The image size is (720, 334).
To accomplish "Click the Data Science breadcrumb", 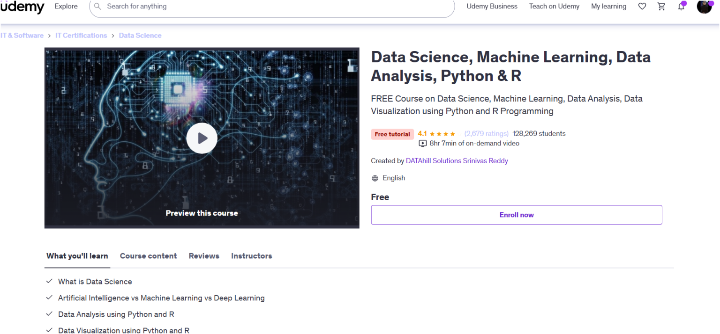I will coord(140,35).
